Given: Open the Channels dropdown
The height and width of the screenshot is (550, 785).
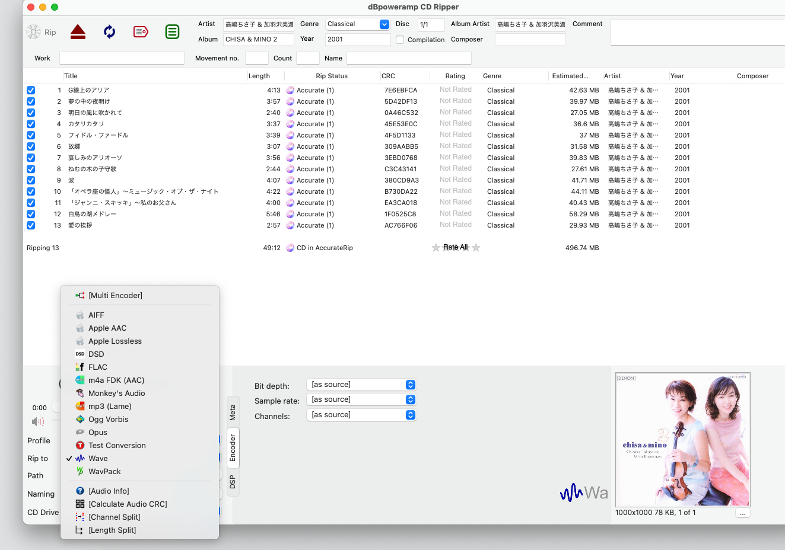Looking at the screenshot, I should click(361, 415).
